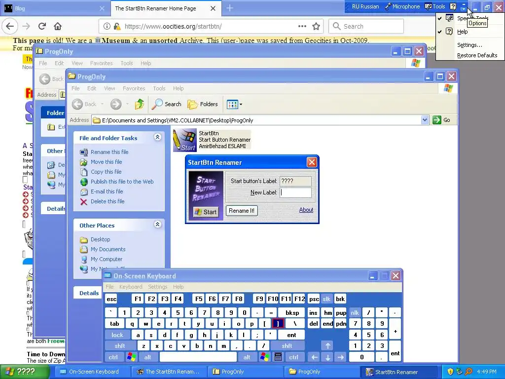The image size is (505, 379).
Task: Open the Favorites menu in front ProgOnly window
Action: click(134, 88)
